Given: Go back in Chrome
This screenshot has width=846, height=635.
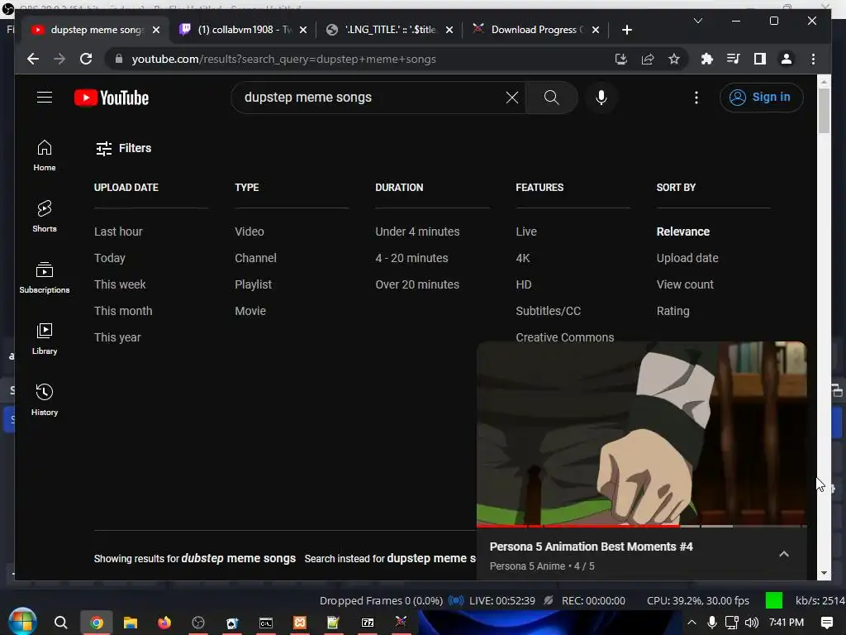Looking at the screenshot, I should coord(33,59).
